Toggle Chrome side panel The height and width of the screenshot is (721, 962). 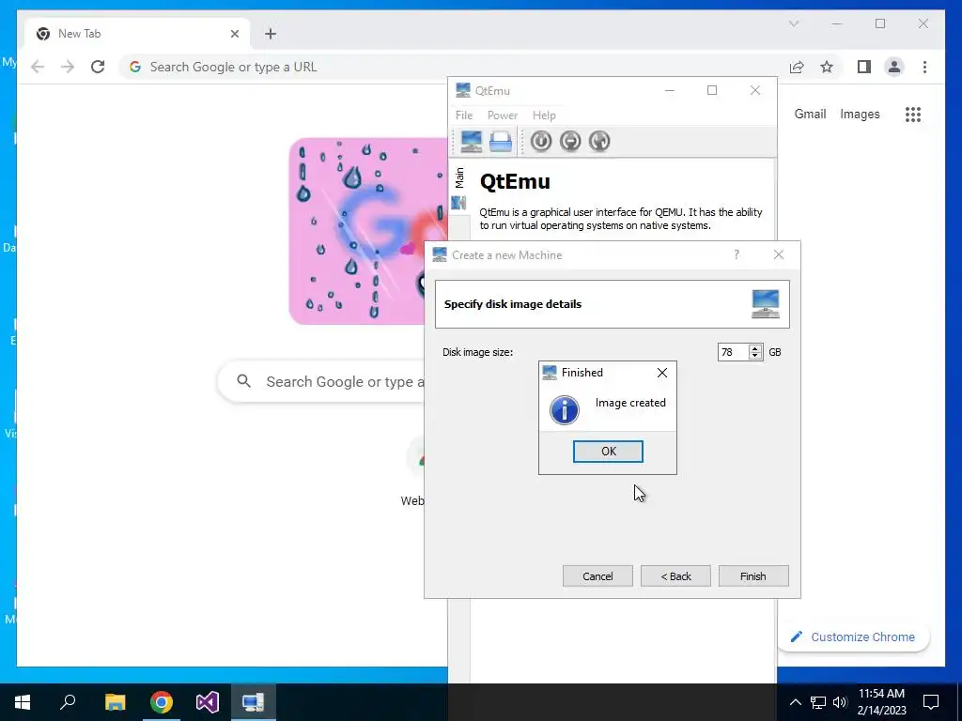click(864, 67)
